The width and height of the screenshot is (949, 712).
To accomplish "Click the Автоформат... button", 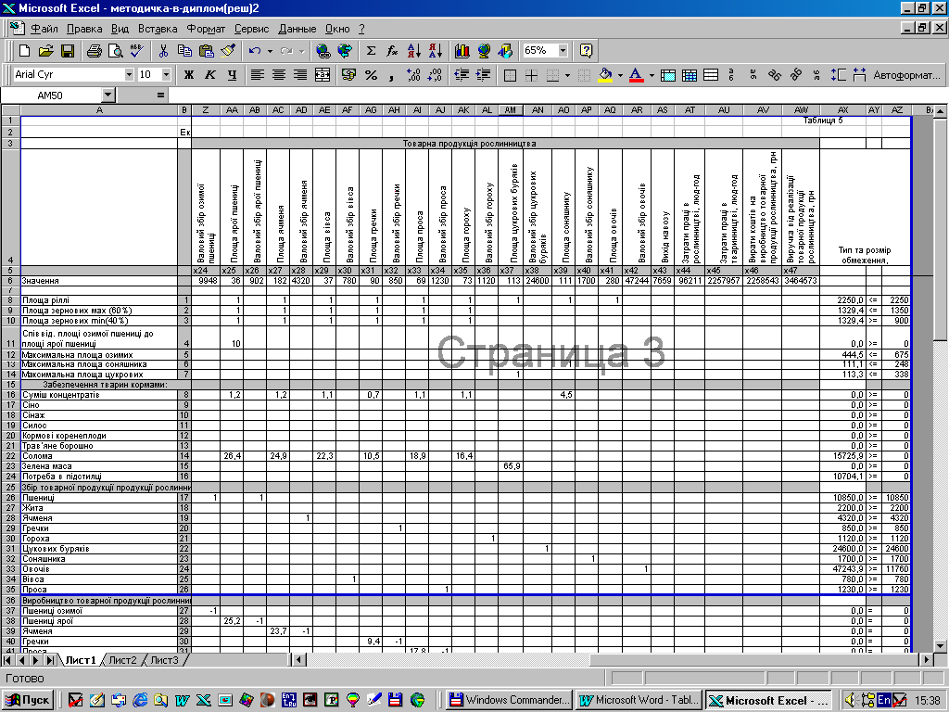I will (x=906, y=75).
